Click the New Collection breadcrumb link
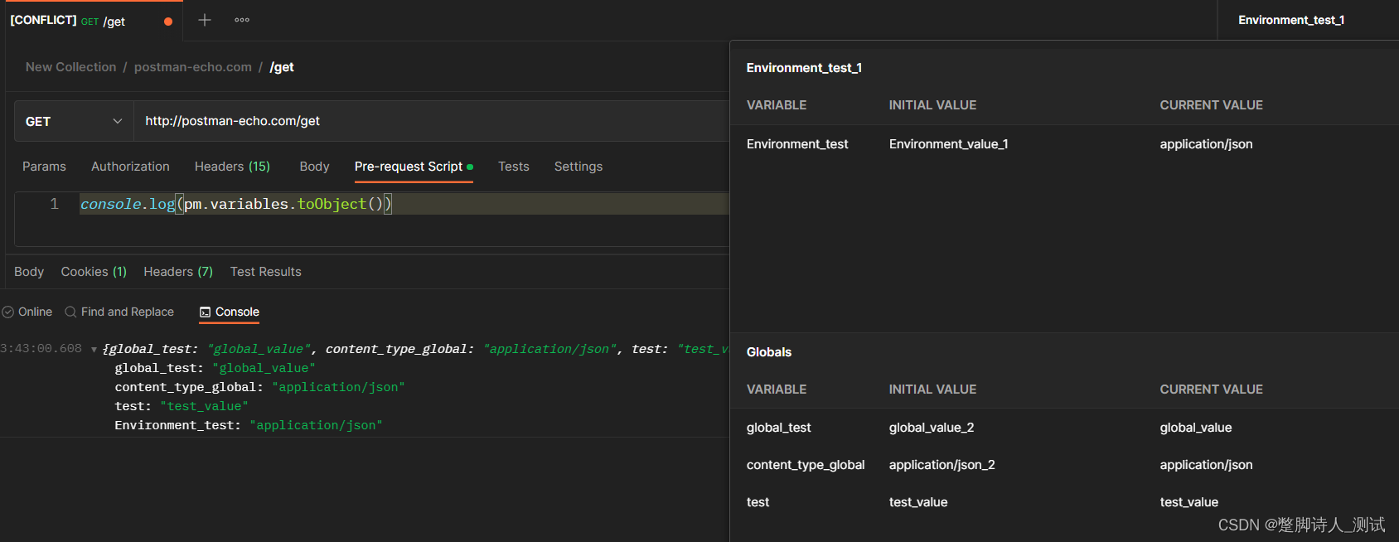Screen dimensions: 1399x542 70,67
